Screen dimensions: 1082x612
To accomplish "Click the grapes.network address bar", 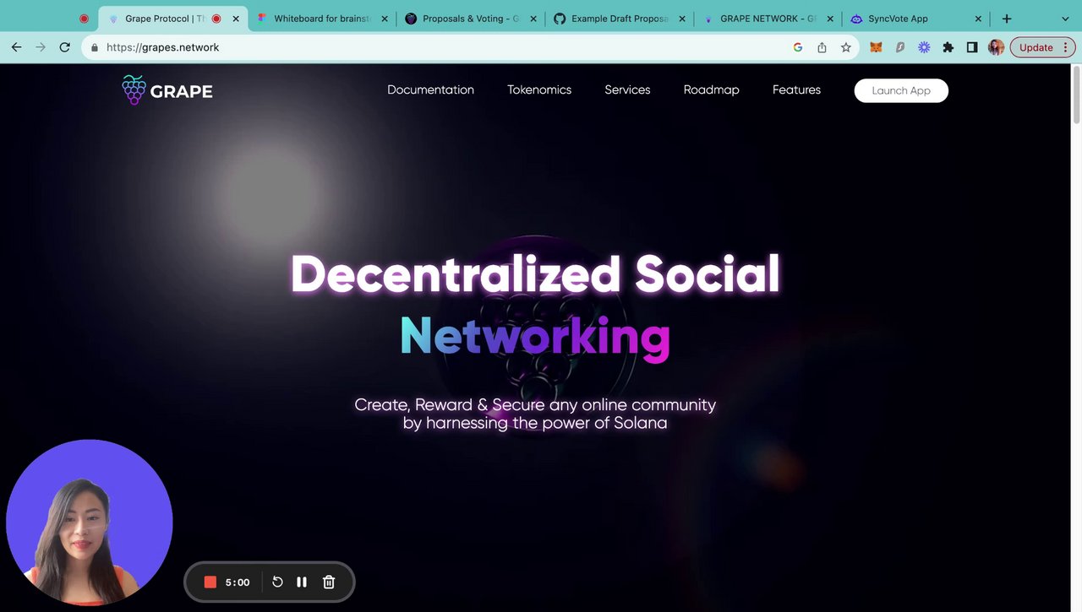I will tap(440, 47).
